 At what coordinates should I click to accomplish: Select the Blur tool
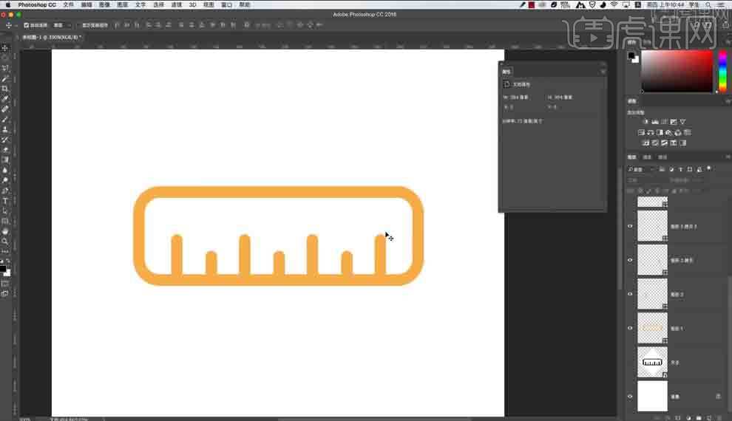(5, 170)
